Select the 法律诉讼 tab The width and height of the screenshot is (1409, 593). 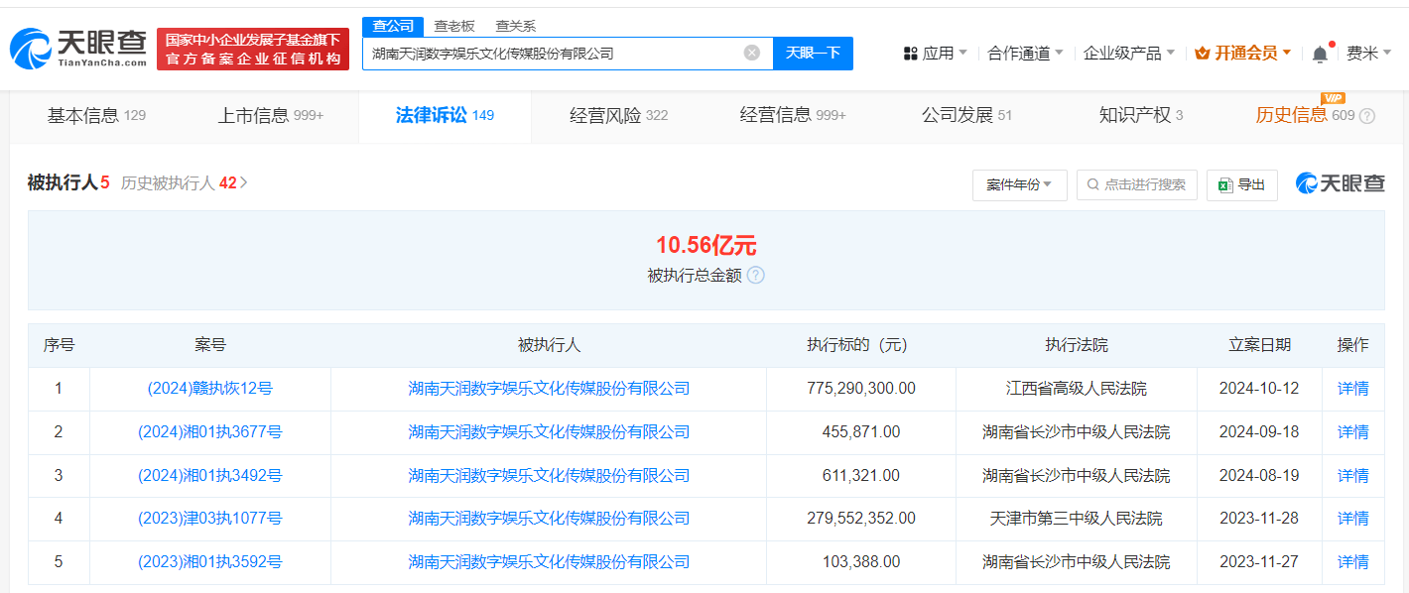click(x=445, y=115)
